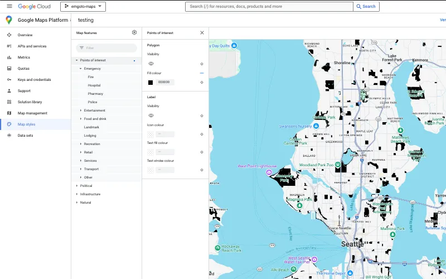Click the Keys and credentials icon
Viewport: 446px width, 279px height.
pos(9,80)
